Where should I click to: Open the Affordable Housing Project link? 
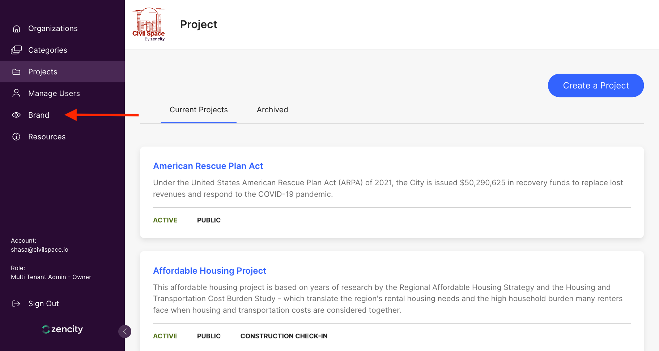click(x=209, y=271)
